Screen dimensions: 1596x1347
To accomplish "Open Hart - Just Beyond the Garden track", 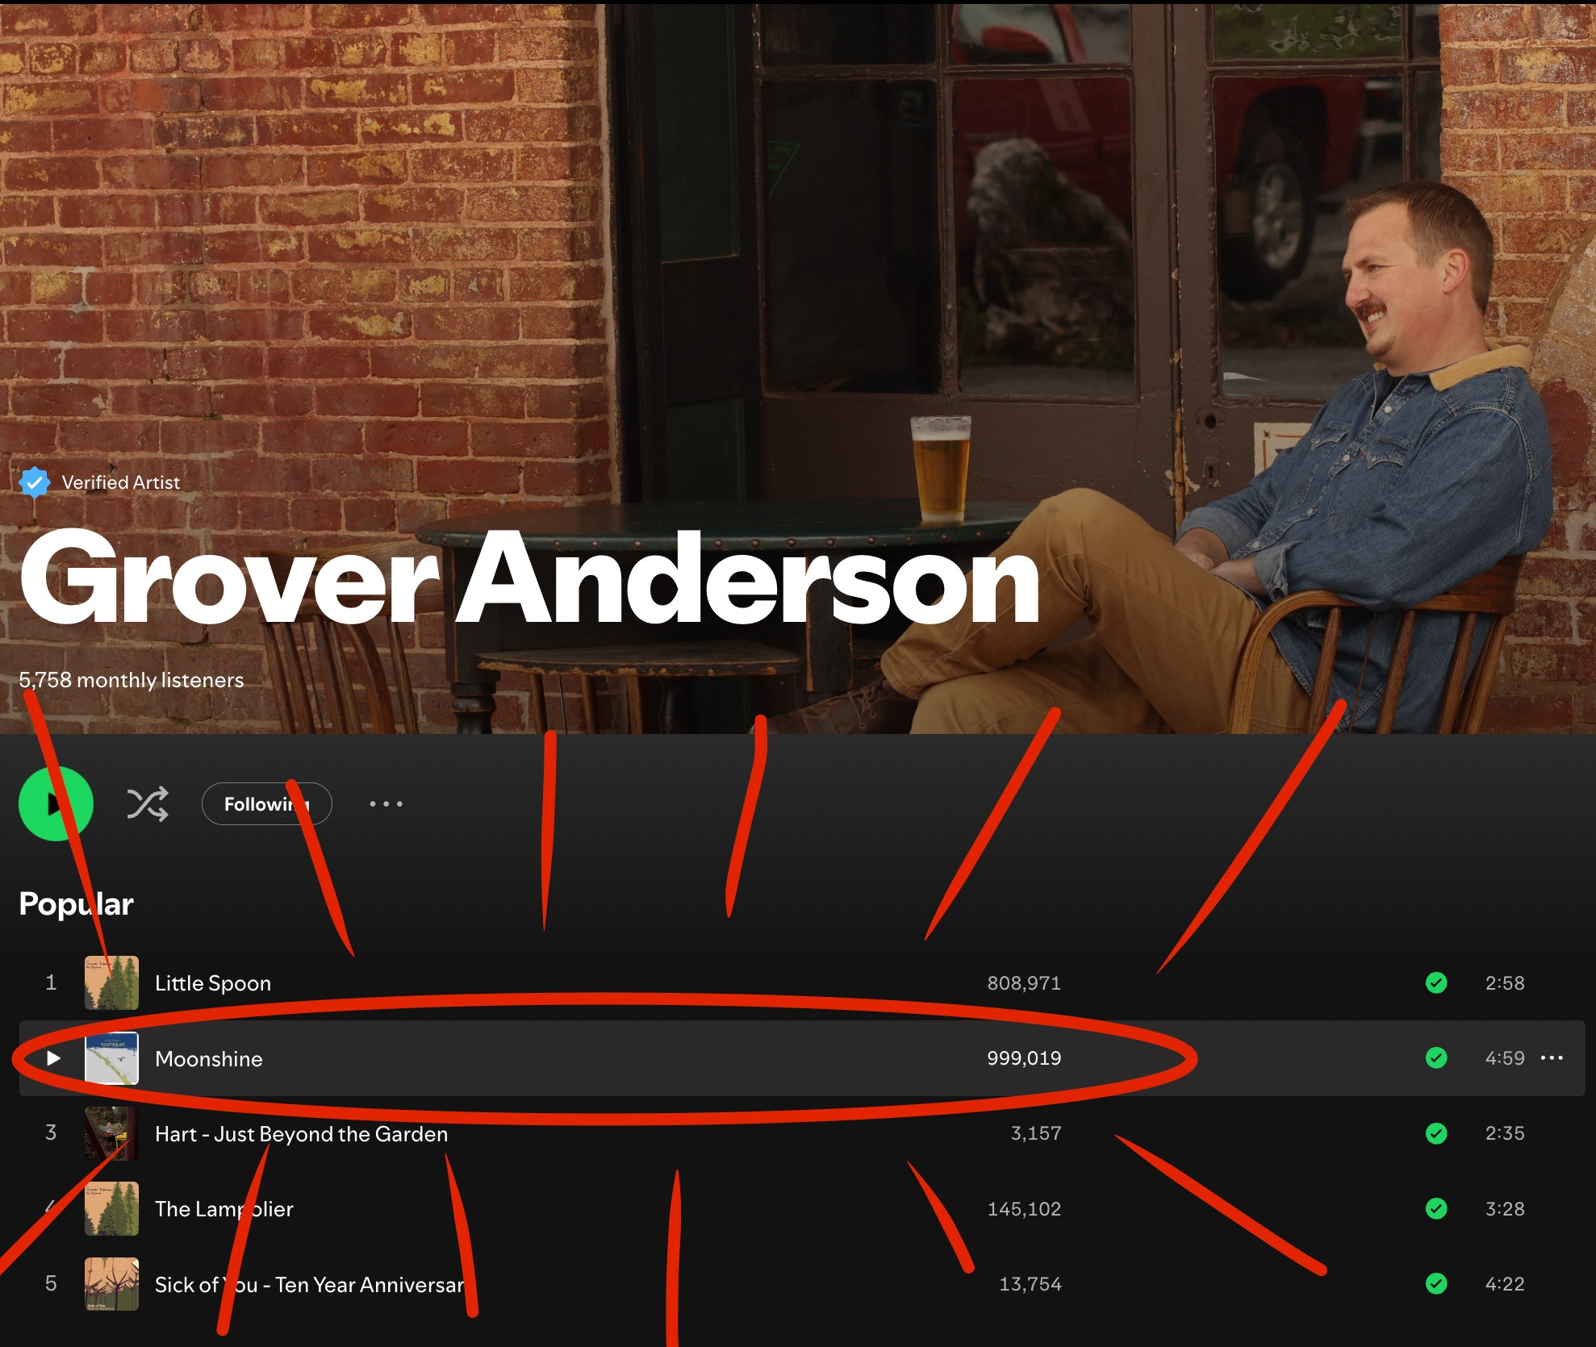I will pyautogui.click(x=301, y=1134).
